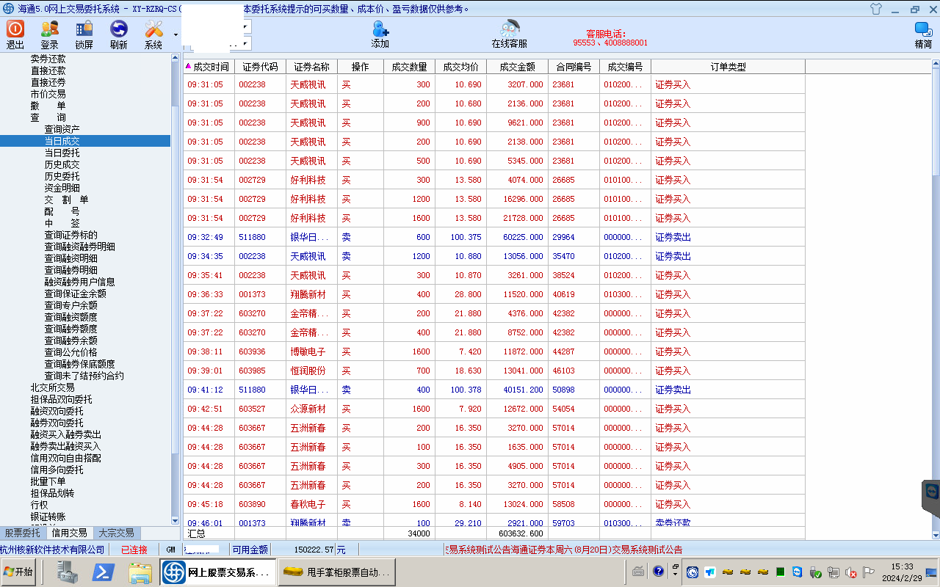
Task: Open the upper account combo box dropdown
Action: click(245, 26)
